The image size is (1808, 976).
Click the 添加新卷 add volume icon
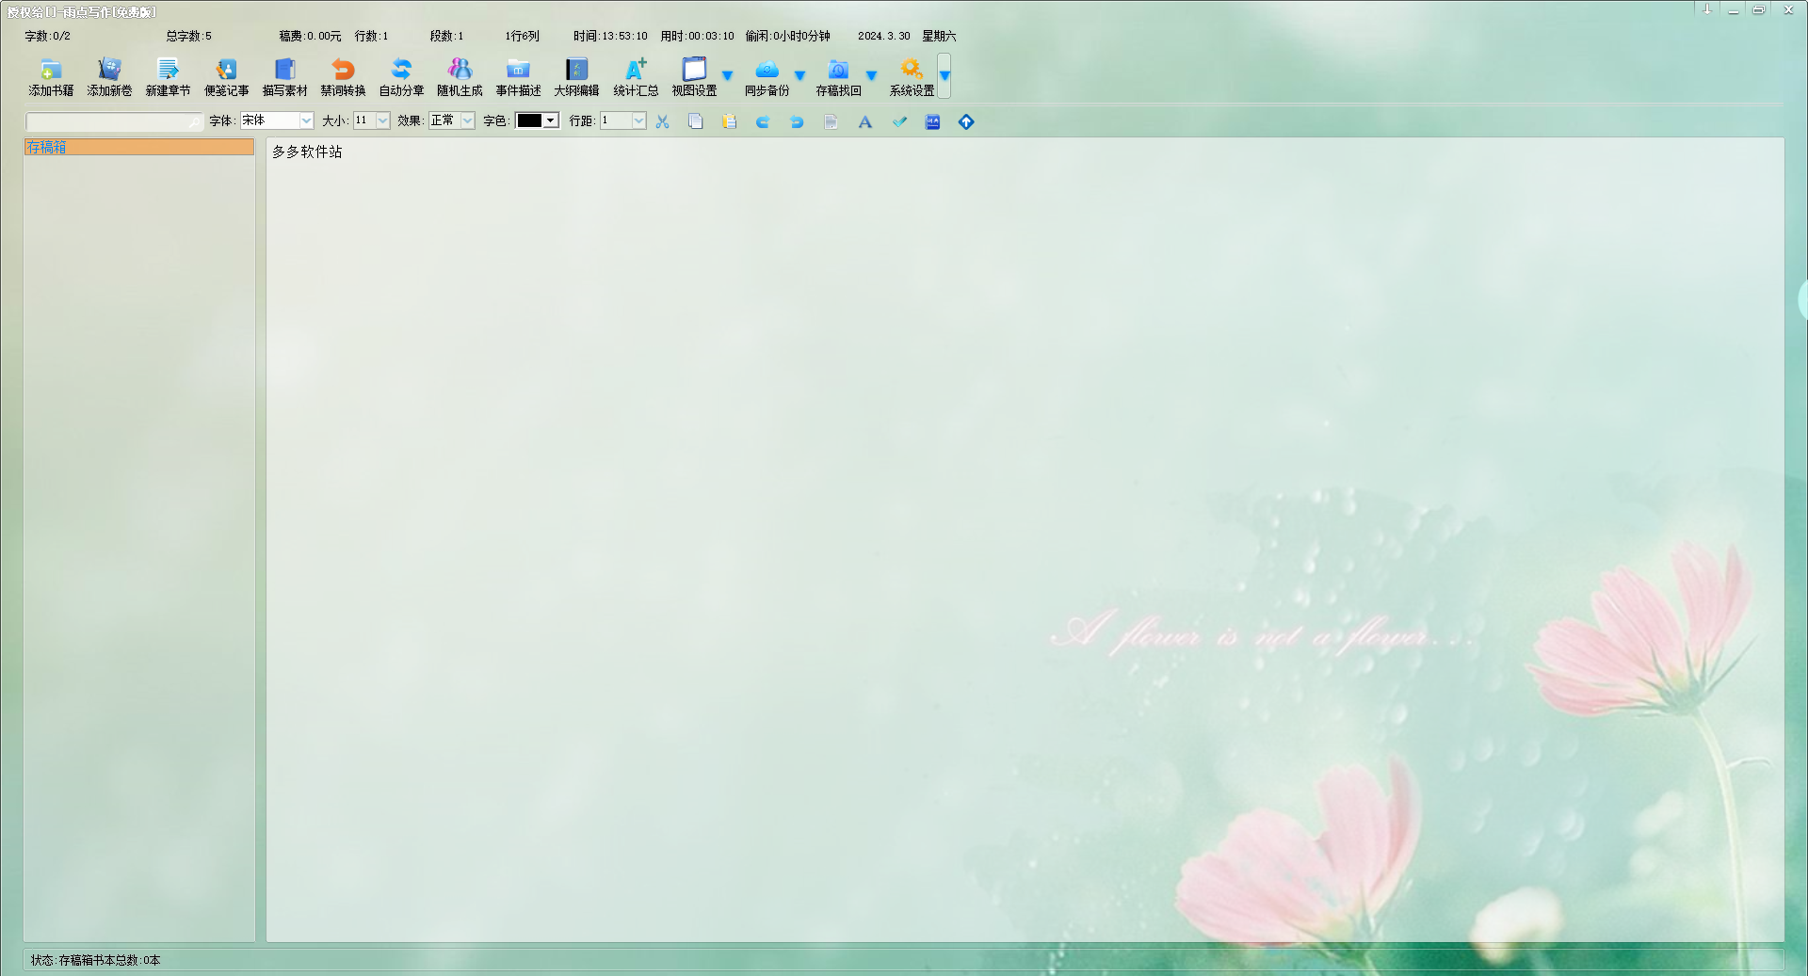(109, 70)
